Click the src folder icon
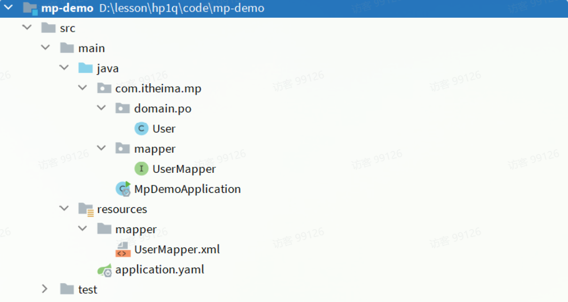The width and height of the screenshot is (568, 302). [48, 28]
